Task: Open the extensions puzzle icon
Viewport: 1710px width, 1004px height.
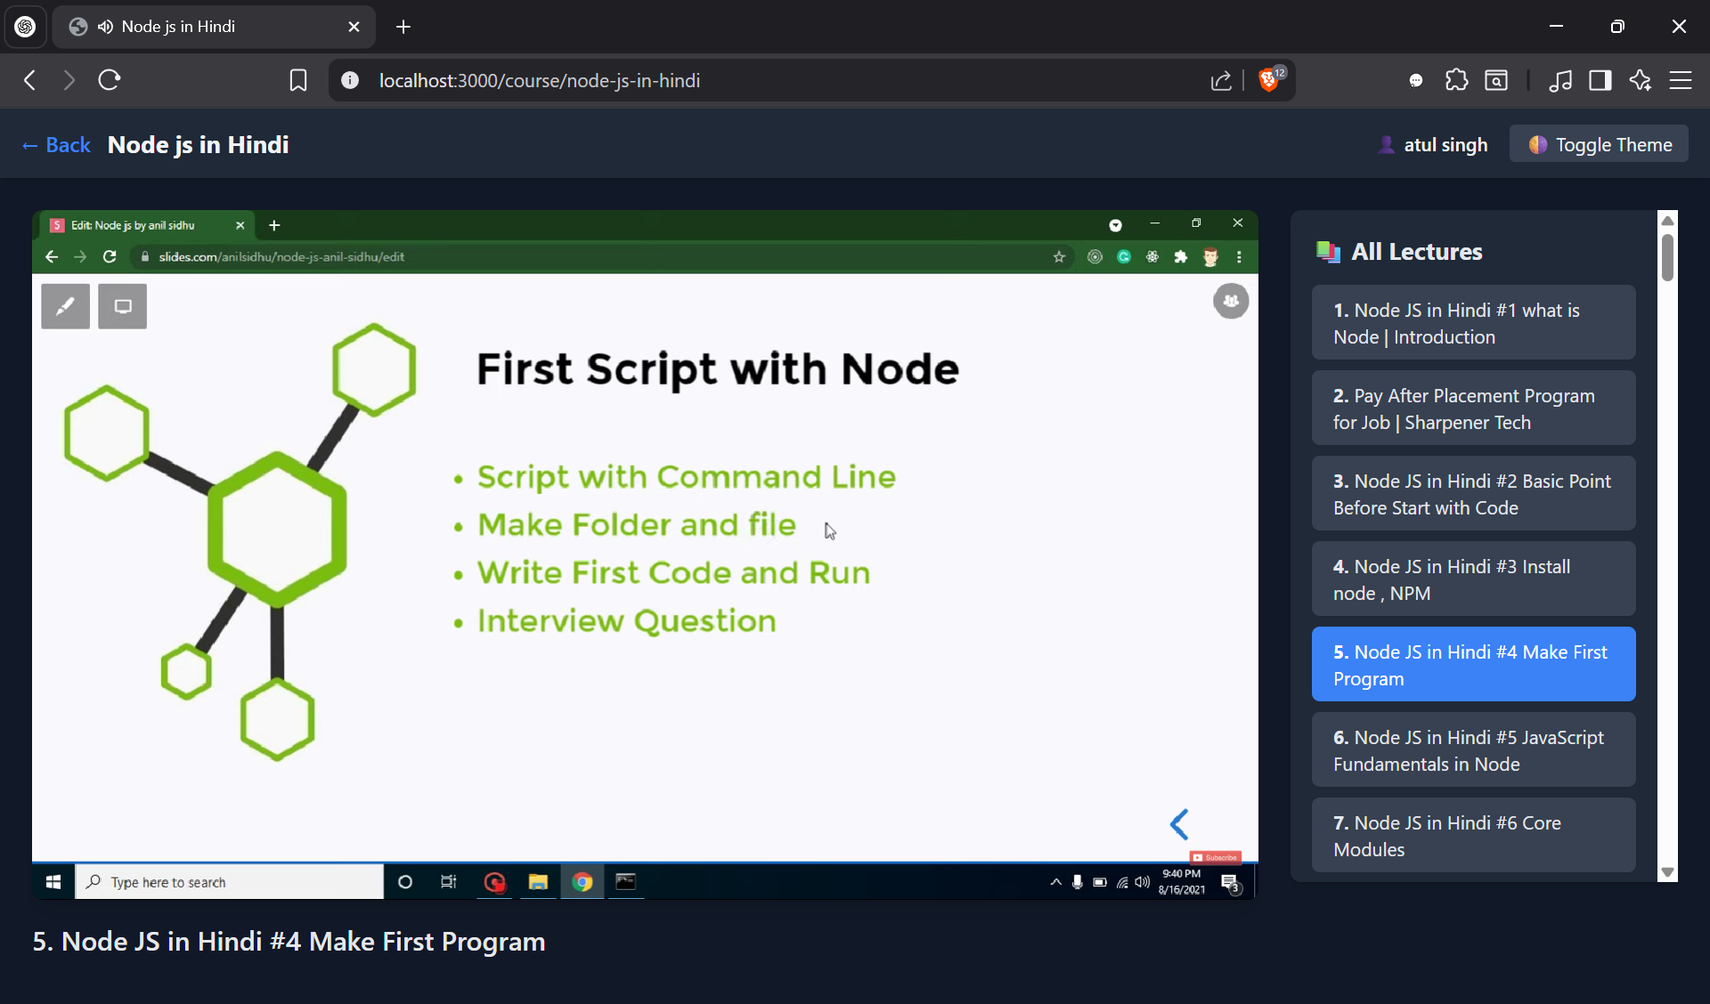Action: click(x=1457, y=80)
